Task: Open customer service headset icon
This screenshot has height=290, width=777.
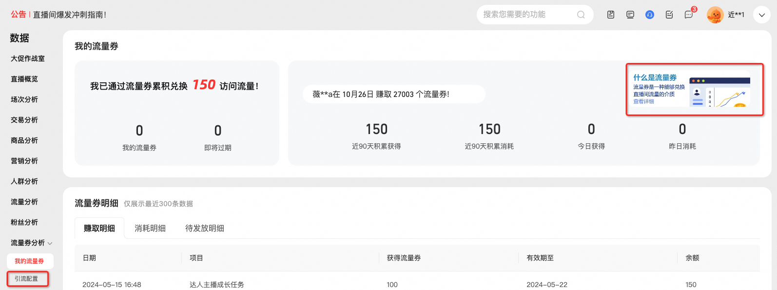Action: click(650, 15)
